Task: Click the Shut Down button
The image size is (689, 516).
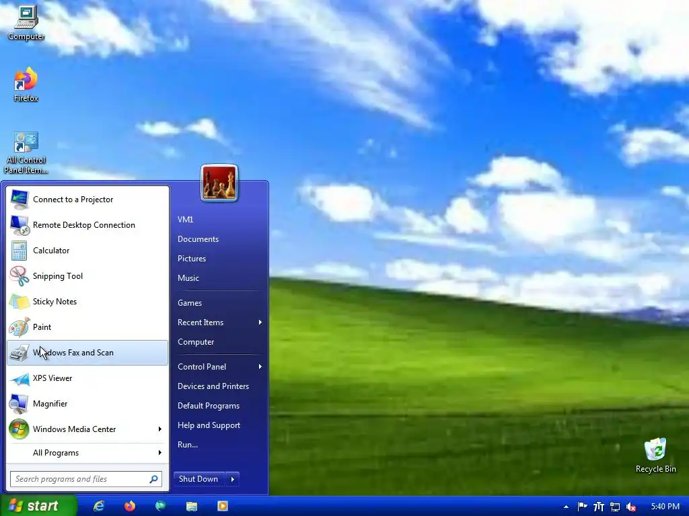Action: (198, 479)
